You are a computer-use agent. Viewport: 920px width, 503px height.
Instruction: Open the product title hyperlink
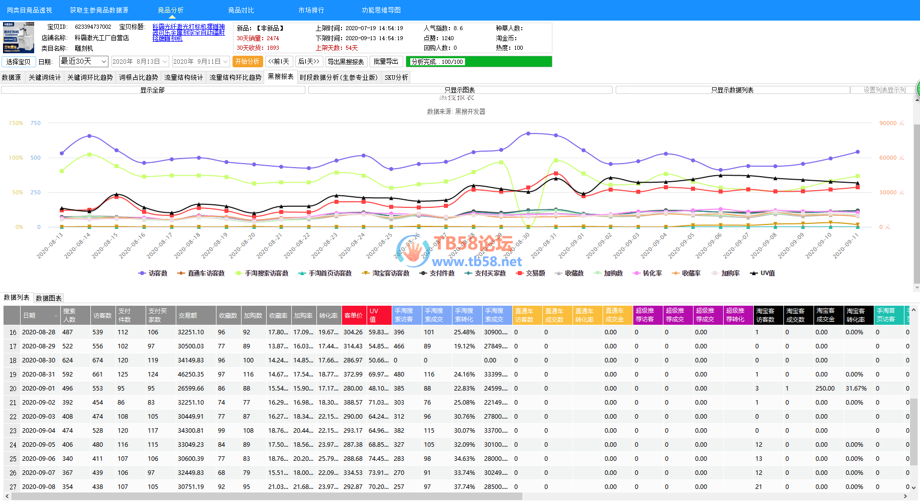188,33
